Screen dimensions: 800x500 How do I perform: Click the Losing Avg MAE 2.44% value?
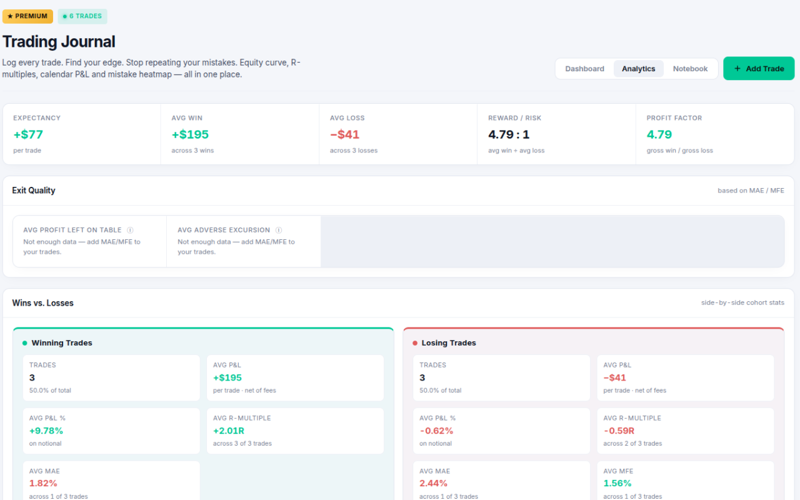433,483
